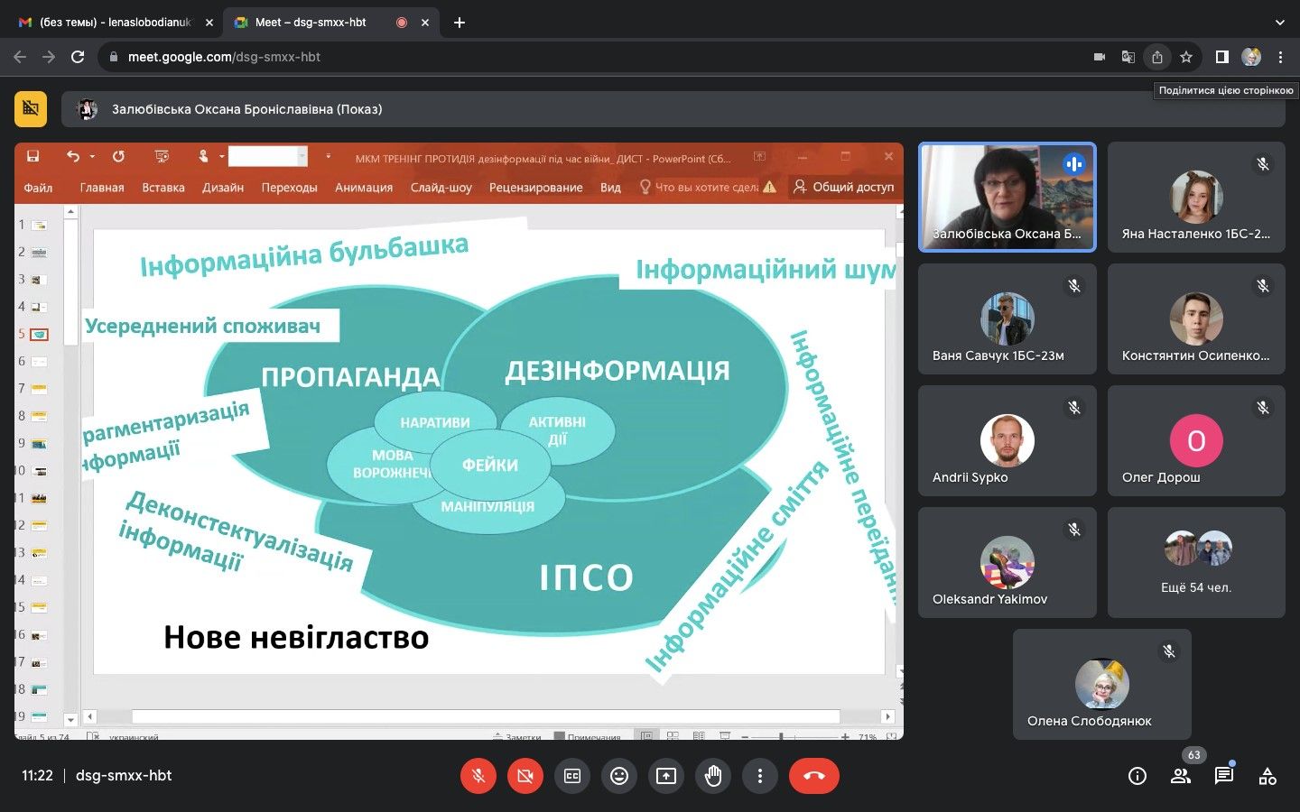Show the participants list (63)
1300x812 pixels.
pyautogui.click(x=1181, y=776)
